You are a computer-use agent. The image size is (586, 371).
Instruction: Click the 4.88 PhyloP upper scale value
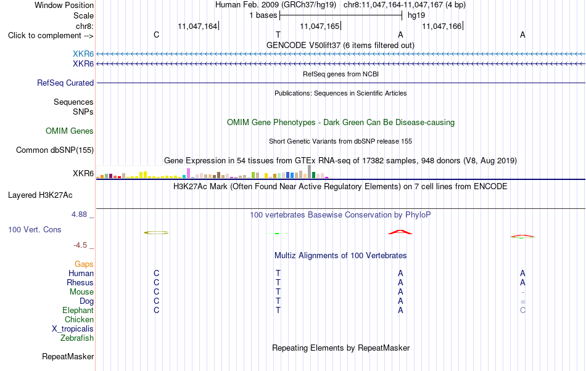79,214
